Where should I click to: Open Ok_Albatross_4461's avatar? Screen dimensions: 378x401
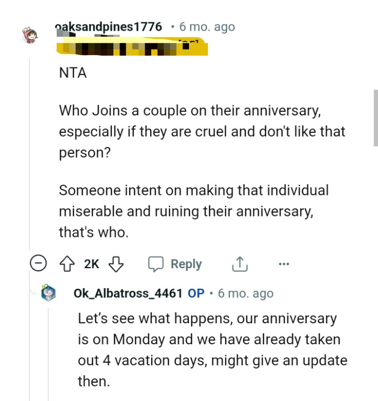point(49,294)
